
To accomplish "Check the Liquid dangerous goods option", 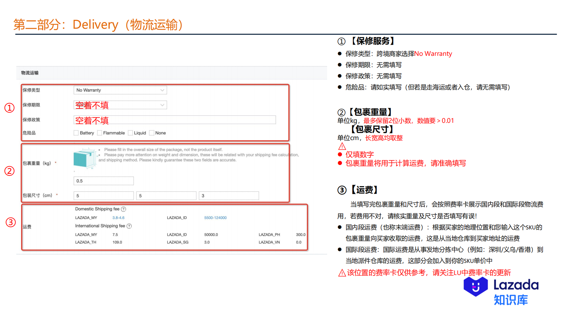I will click(x=130, y=133).
